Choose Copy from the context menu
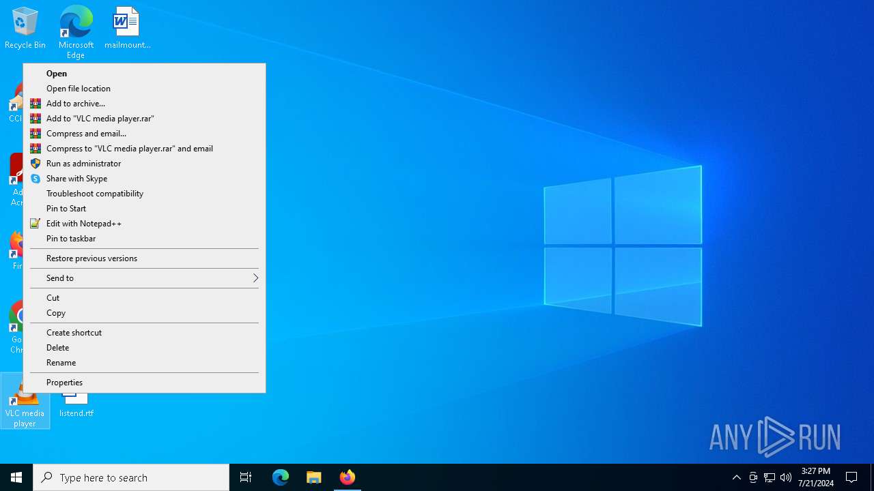Viewport: 874px width, 491px height. click(144, 313)
